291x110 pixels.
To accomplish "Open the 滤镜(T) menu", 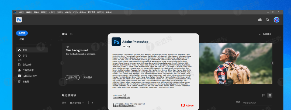I will pyautogui.click(x=68, y=12).
